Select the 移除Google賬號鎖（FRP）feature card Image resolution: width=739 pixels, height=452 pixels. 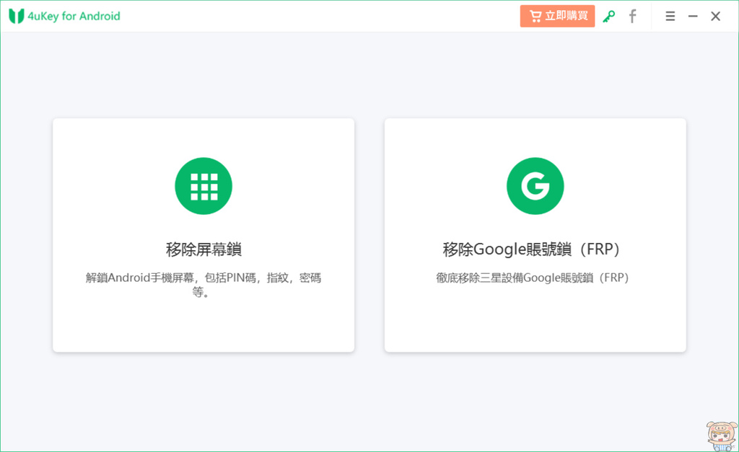pyautogui.click(x=535, y=234)
